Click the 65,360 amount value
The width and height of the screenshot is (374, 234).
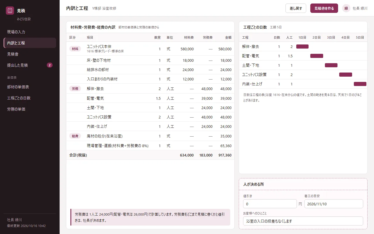click(x=226, y=146)
